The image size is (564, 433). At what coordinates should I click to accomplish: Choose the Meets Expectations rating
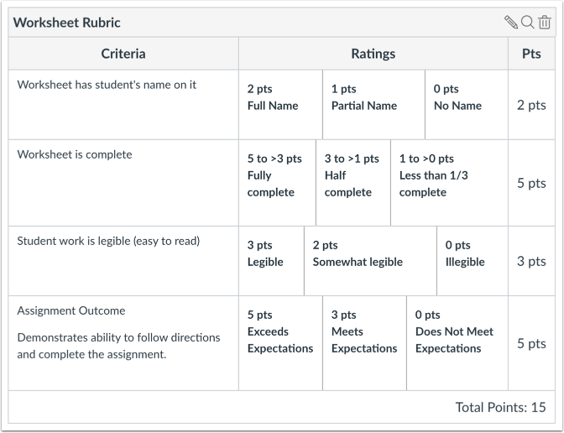point(365,343)
